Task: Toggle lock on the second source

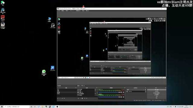Action: click(97, 91)
